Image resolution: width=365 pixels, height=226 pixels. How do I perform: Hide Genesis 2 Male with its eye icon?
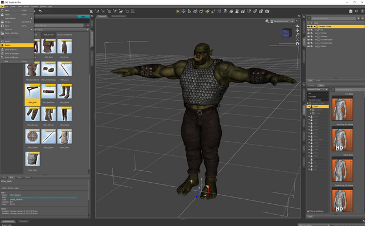coord(309,27)
